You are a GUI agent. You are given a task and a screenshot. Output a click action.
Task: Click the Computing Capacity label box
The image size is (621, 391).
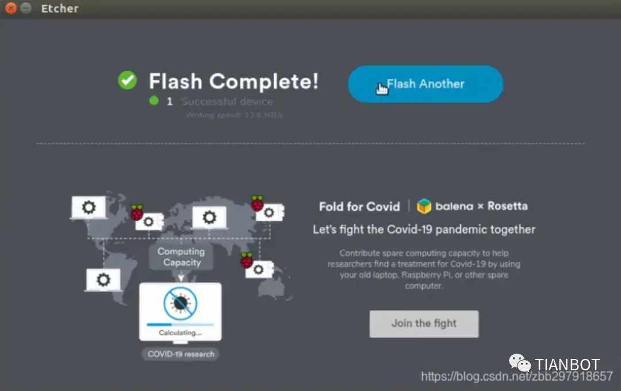coord(181,257)
